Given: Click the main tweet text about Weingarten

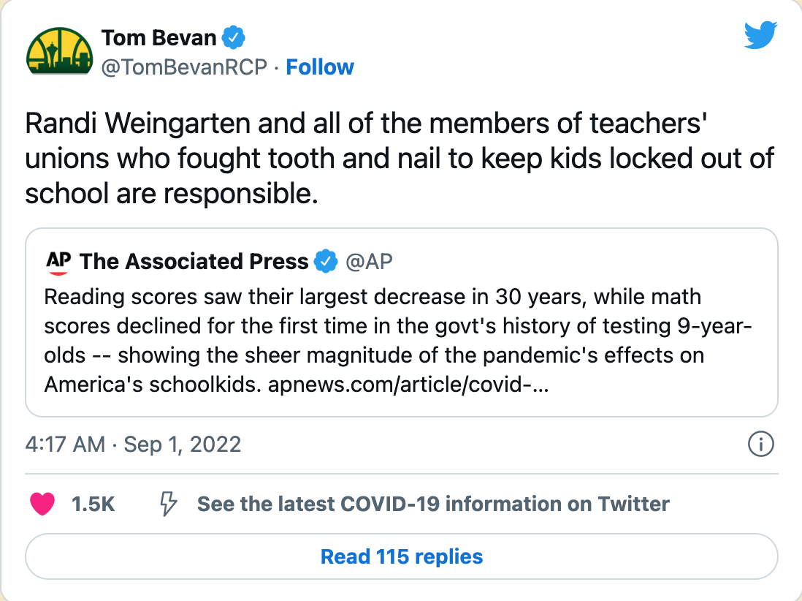Looking at the screenshot, I should [x=400, y=159].
